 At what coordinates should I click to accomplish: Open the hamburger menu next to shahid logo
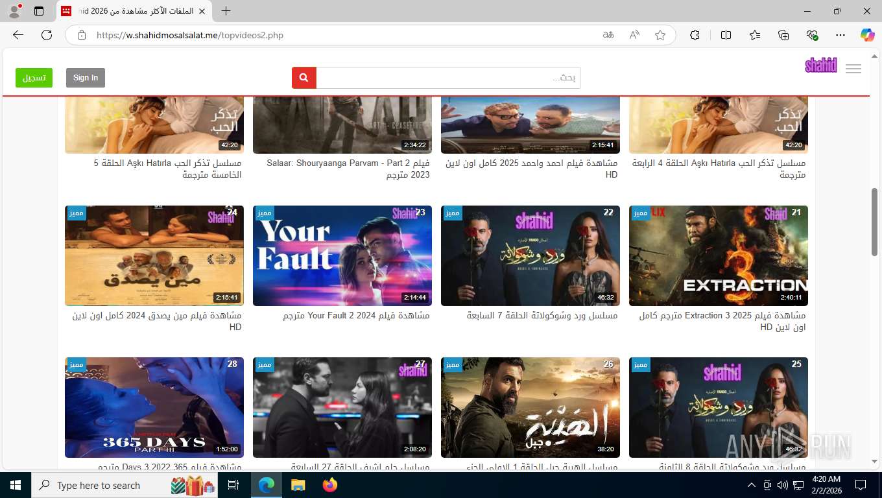tap(853, 69)
